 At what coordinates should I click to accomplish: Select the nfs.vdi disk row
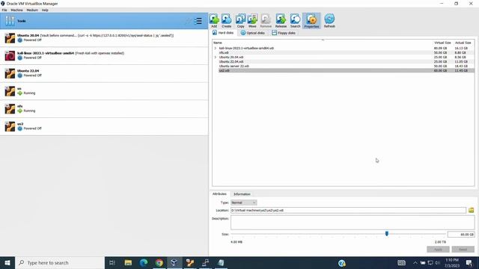point(344,52)
